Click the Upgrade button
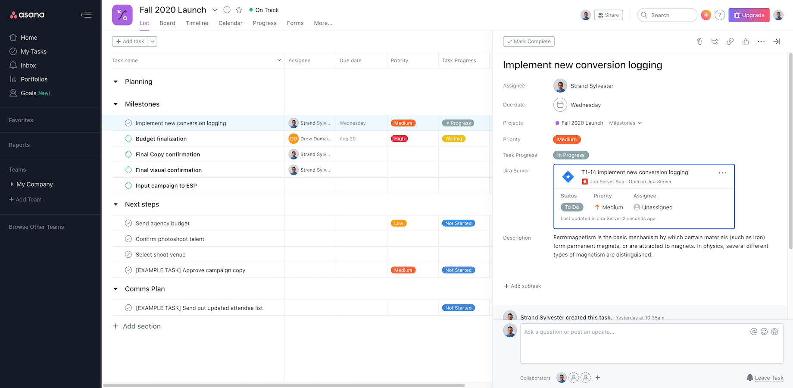The image size is (793, 388). click(x=749, y=15)
